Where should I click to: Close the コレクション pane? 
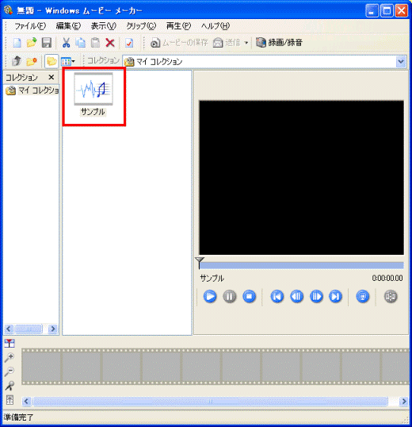click(51, 77)
